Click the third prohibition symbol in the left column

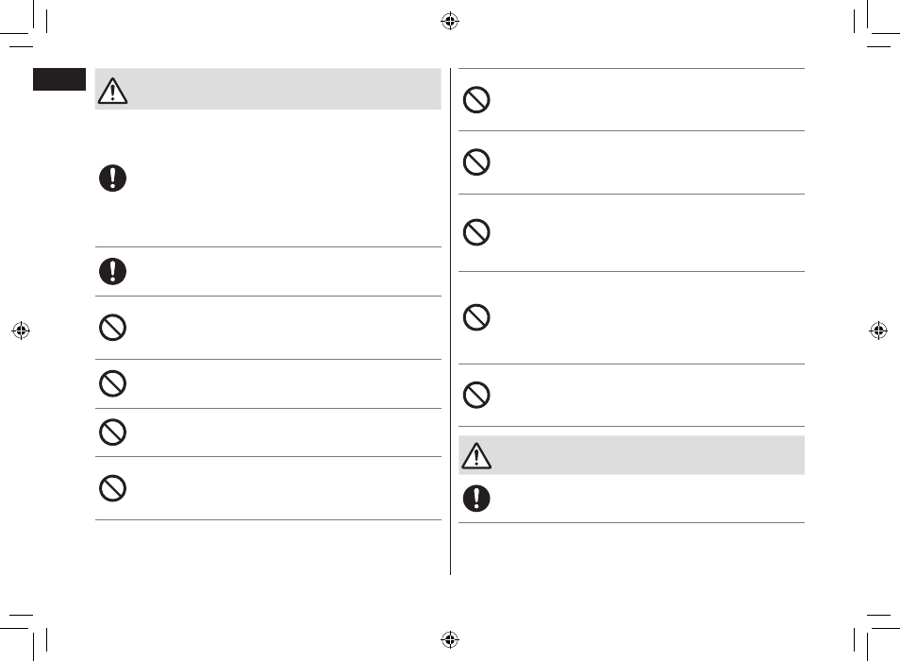[x=112, y=432]
